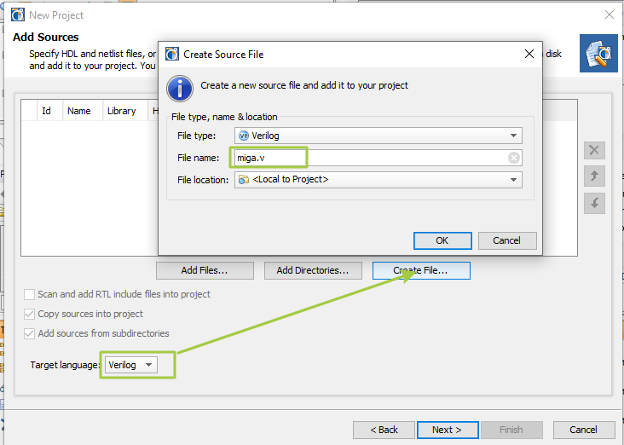This screenshot has width=624, height=445.
Task: Close the Create Source File dialog
Action: pyautogui.click(x=529, y=54)
